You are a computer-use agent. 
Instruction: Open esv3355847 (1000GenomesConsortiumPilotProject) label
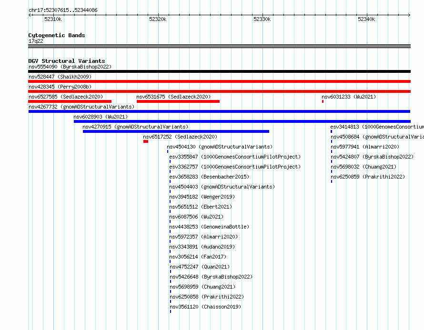point(235,157)
